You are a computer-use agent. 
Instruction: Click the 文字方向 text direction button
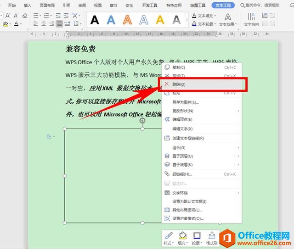pyautogui.click(x=251, y=20)
